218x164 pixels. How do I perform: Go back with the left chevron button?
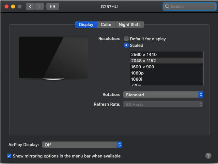30,7
